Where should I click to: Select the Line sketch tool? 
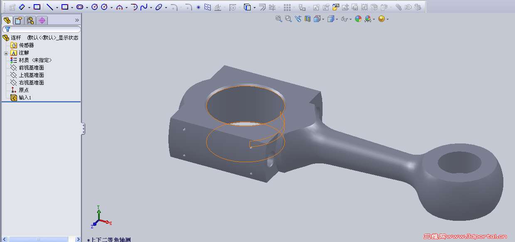click(49, 7)
